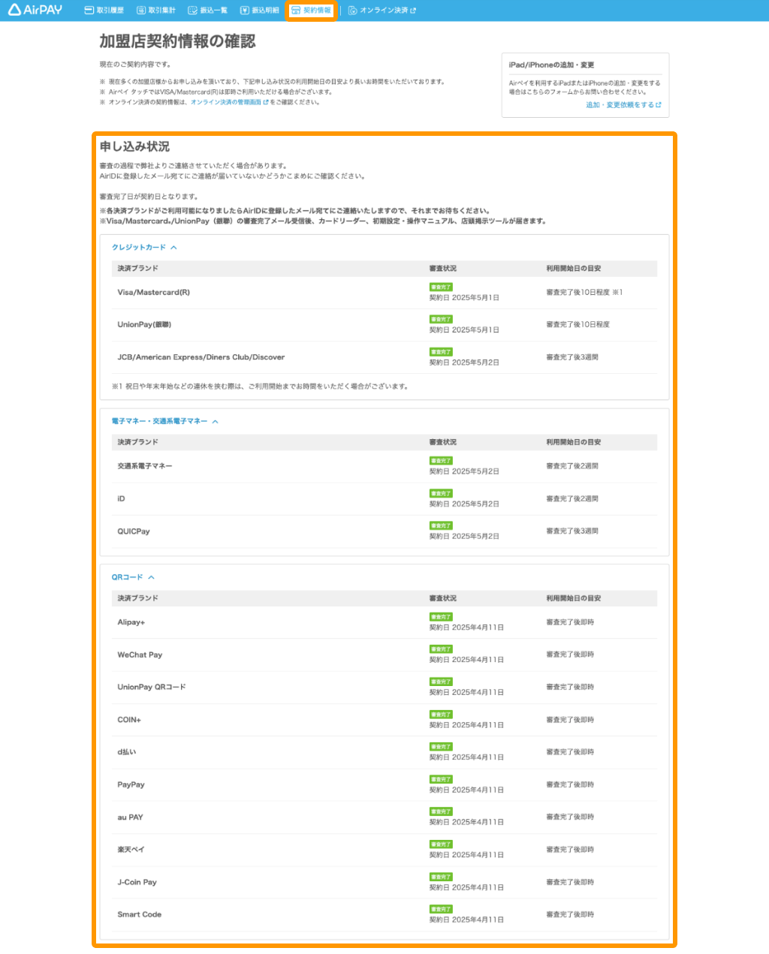This screenshot has height=954, width=769.
Task: Select the 契約情報 tab
Action: (311, 11)
